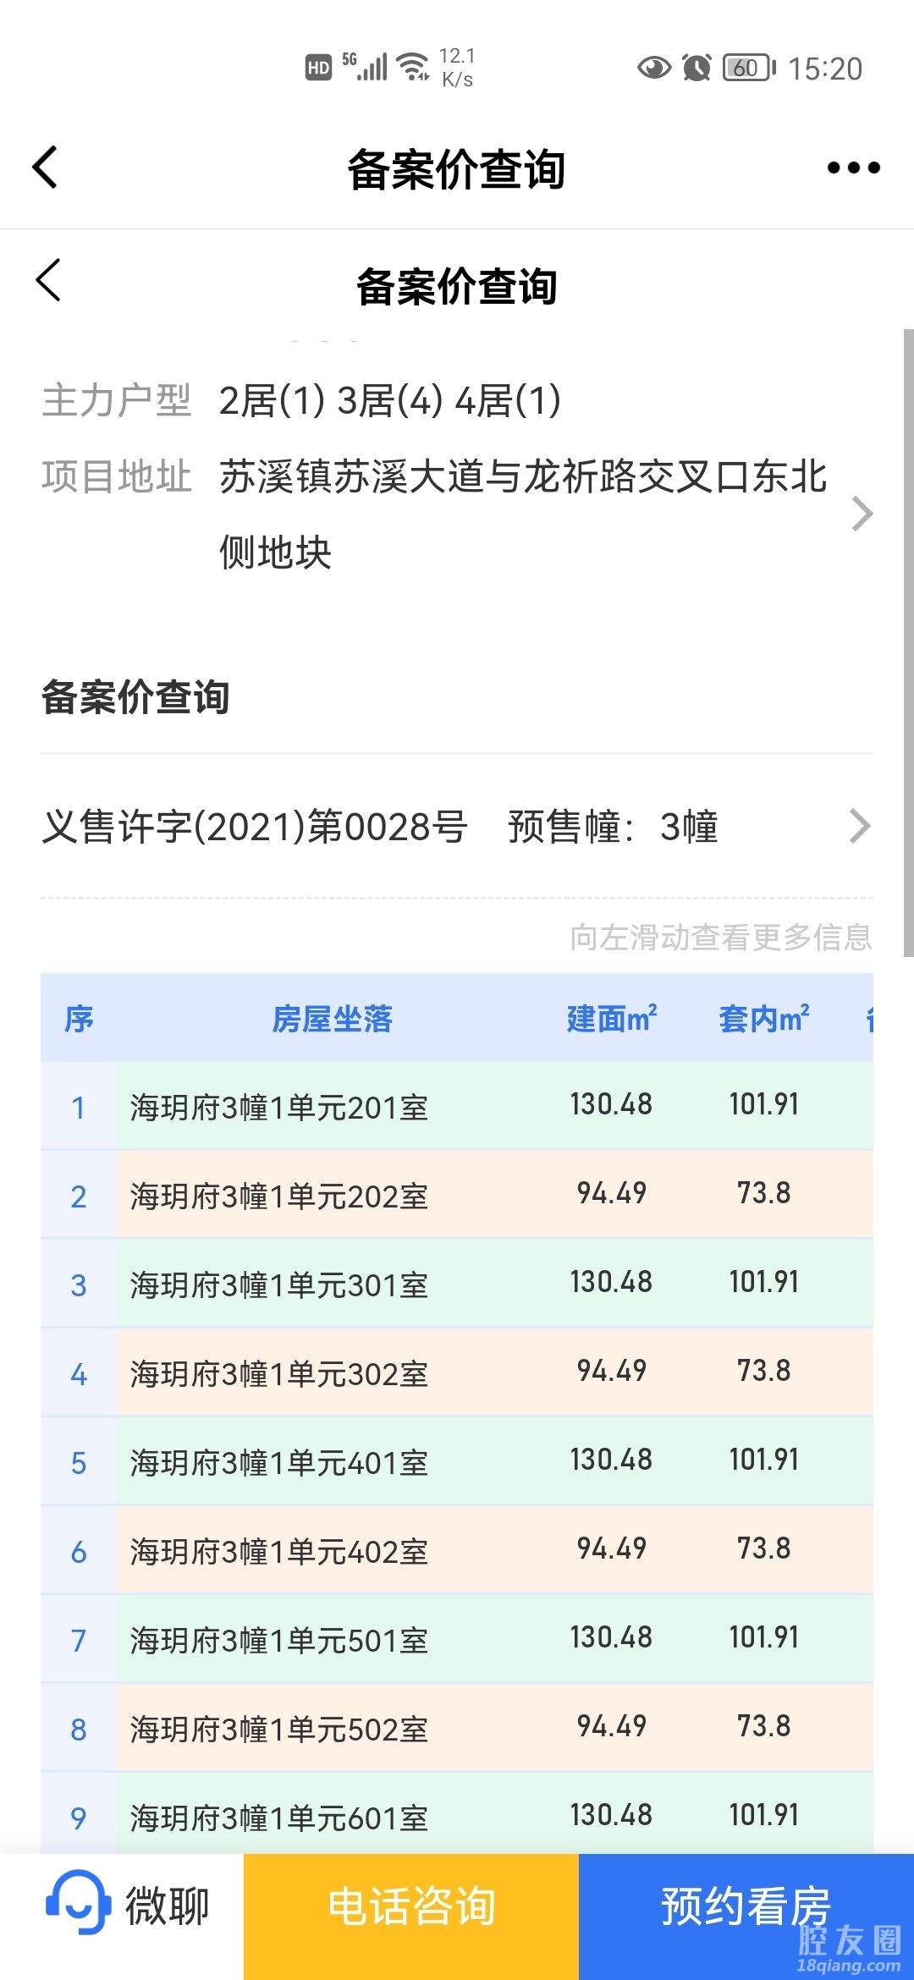The image size is (914, 1980).
Task: Select row 海玥府3幢1单元402室
Action: click(x=279, y=1552)
